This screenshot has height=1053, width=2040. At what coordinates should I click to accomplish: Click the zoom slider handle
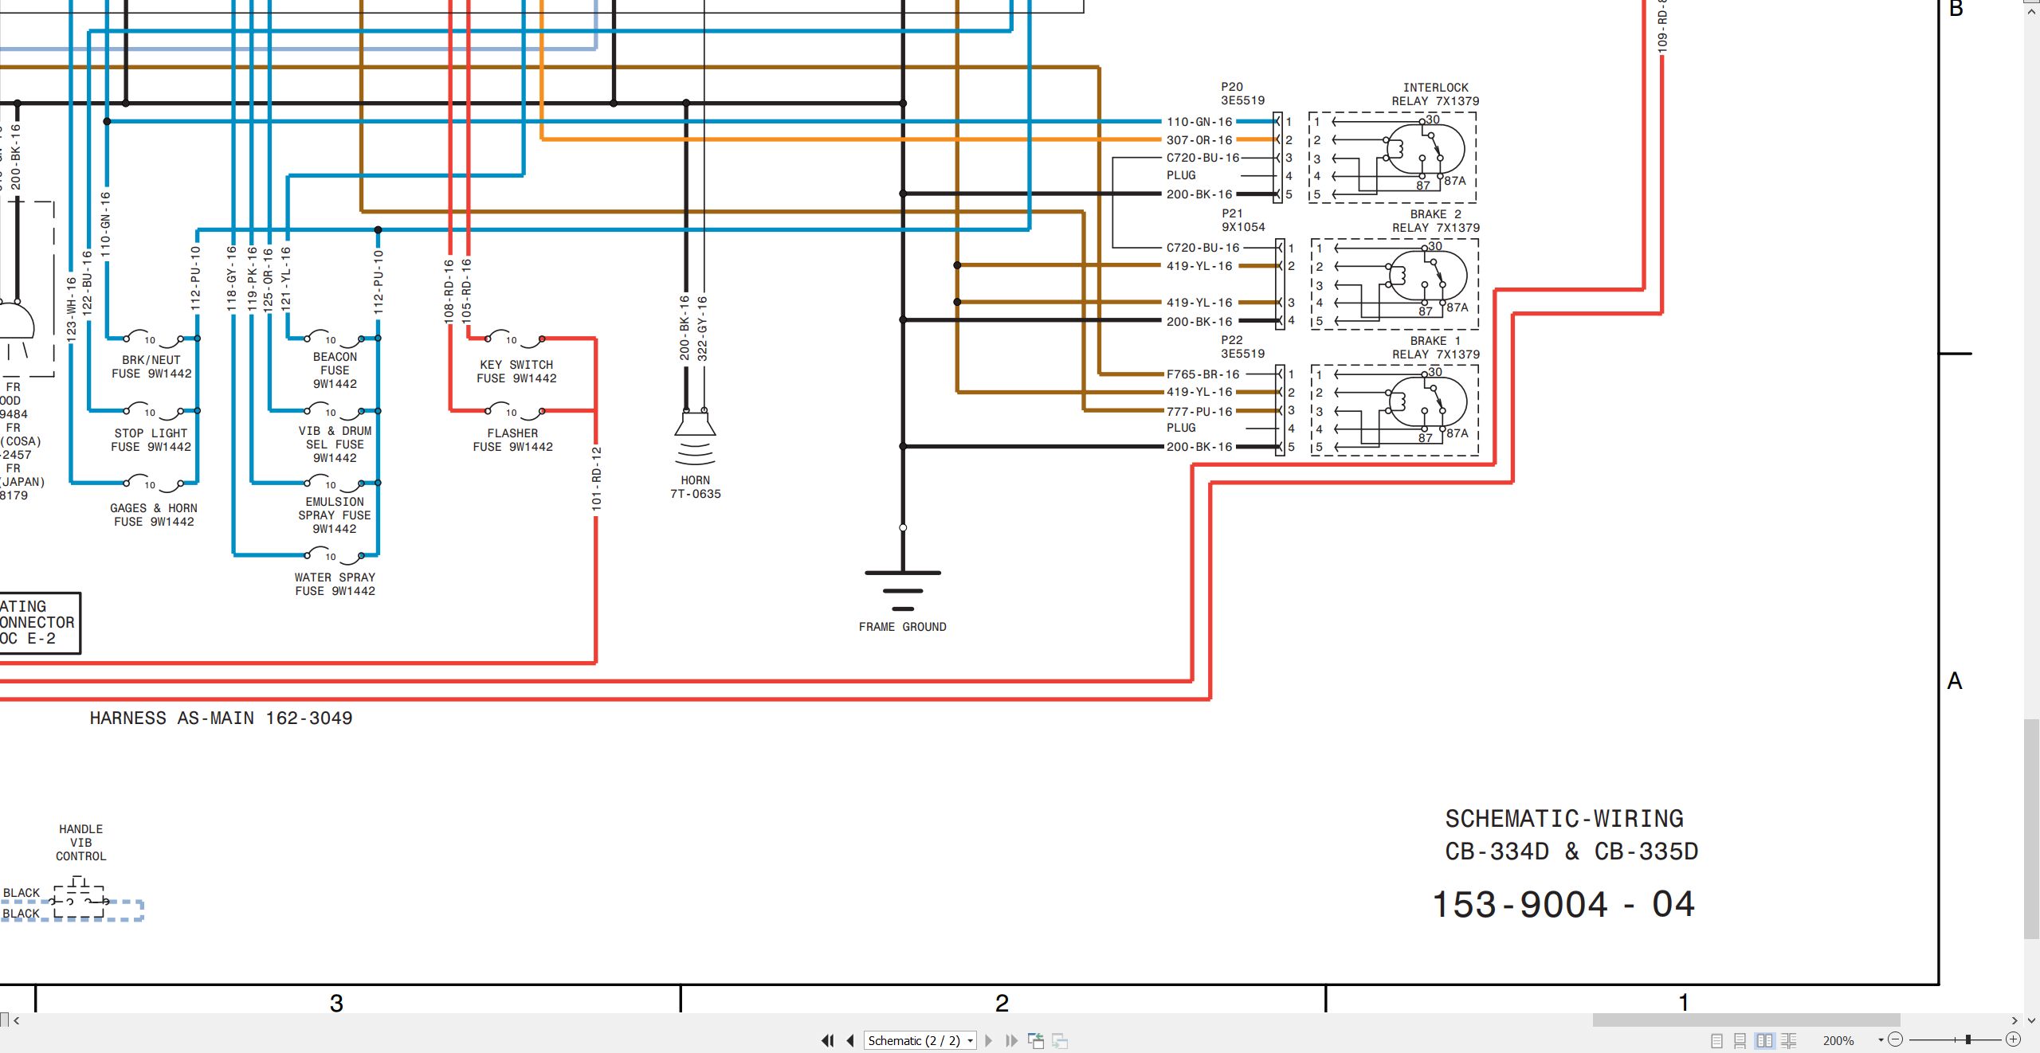pos(1968,1039)
